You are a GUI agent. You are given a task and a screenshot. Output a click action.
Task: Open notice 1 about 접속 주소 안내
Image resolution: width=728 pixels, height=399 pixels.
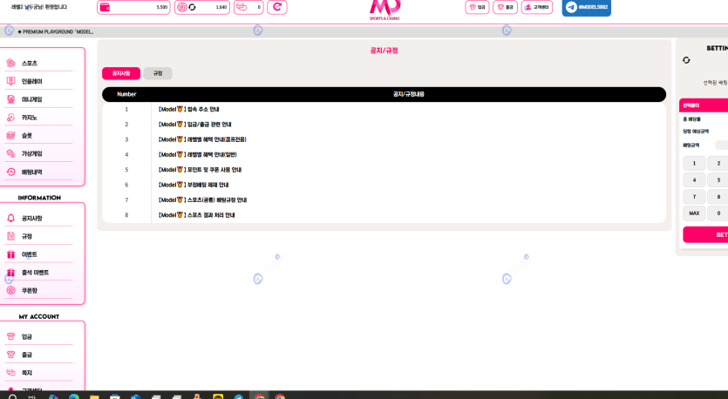click(188, 110)
